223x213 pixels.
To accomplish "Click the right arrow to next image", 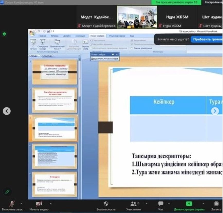I will [215, 111].
